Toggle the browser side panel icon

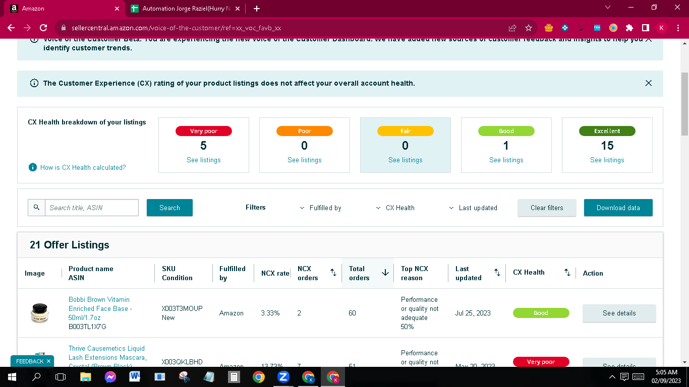coord(645,28)
